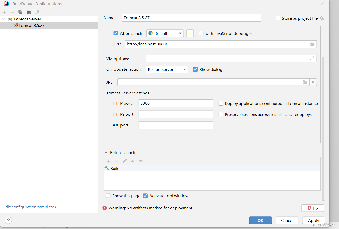Image resolution: width=339 pixels, height=229 pixels.
Task: Move Before launch task up
Action: click(133, 161)
